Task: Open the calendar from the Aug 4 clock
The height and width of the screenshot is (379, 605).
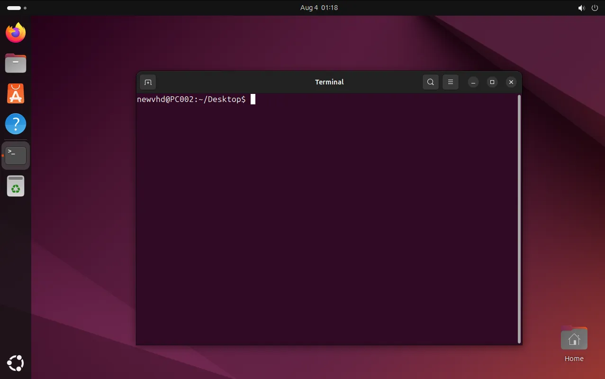Action: (319, 8)
